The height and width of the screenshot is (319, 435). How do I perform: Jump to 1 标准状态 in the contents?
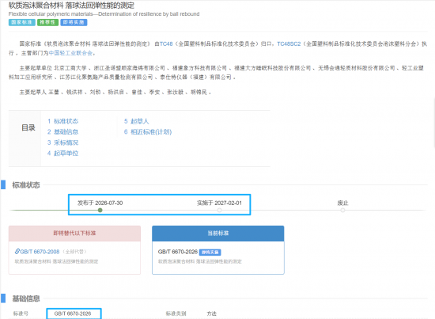[62, 121]
